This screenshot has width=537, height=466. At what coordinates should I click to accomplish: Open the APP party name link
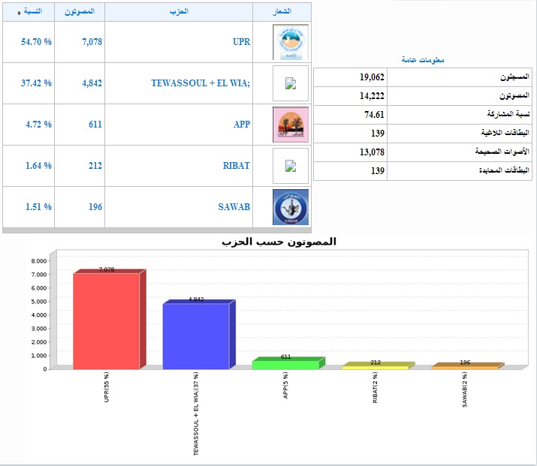coord(241,125)
